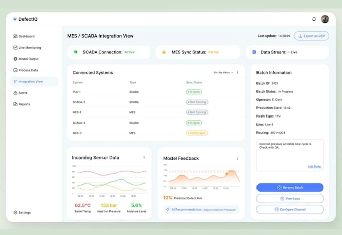Click the View Logs button
The width and height of the screenshot is (342, 235).
[x=290, y=199]
